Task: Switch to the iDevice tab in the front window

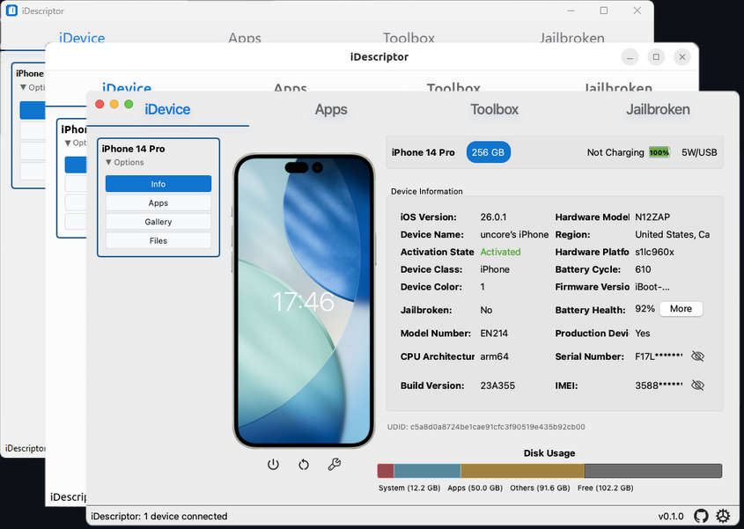Action: pyautogui.click(x=167, y=109)
